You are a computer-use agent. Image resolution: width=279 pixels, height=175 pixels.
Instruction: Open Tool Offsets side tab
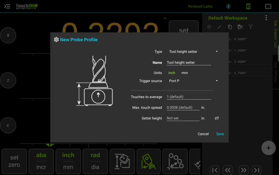click(276, 72)
